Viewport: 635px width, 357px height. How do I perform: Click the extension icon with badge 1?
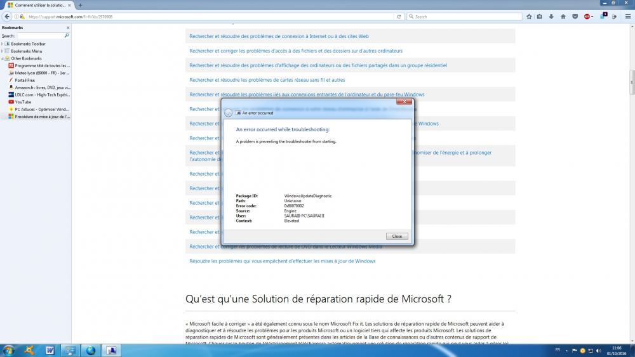pos(603,16)
